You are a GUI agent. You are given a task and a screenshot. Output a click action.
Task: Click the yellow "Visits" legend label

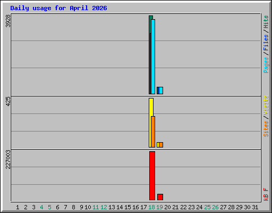pos(266,105)
